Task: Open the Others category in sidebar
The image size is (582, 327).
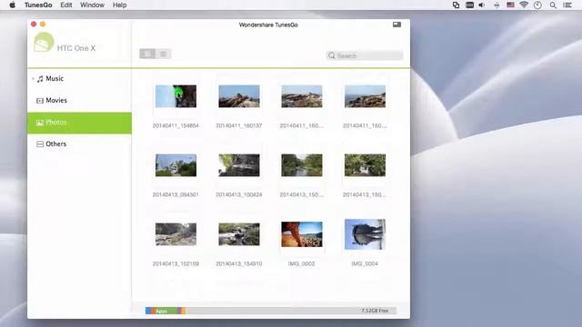Action: [79, 144]
